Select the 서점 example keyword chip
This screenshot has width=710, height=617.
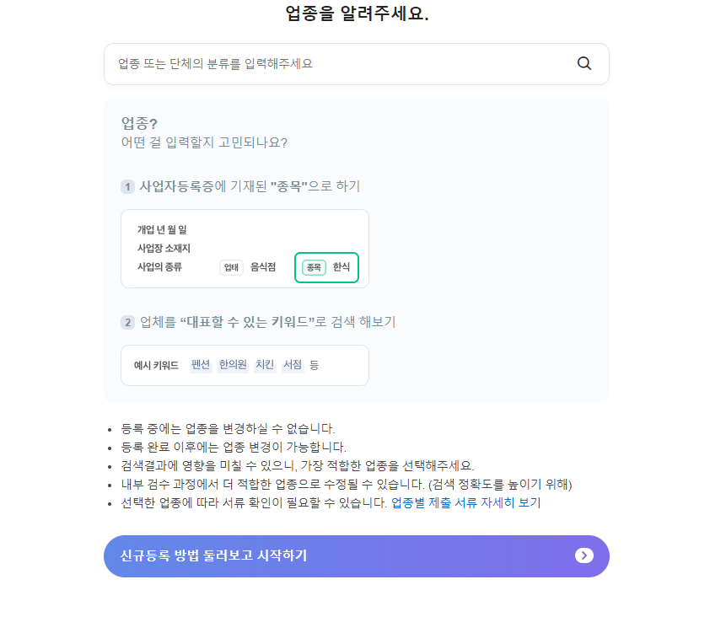click(292, 365)
